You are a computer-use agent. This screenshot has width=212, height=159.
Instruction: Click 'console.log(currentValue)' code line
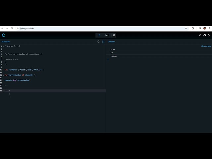[x=17, y=80]
